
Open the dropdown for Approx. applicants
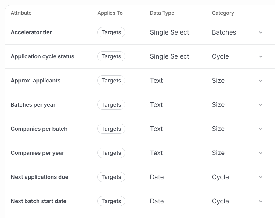(261, 80)
